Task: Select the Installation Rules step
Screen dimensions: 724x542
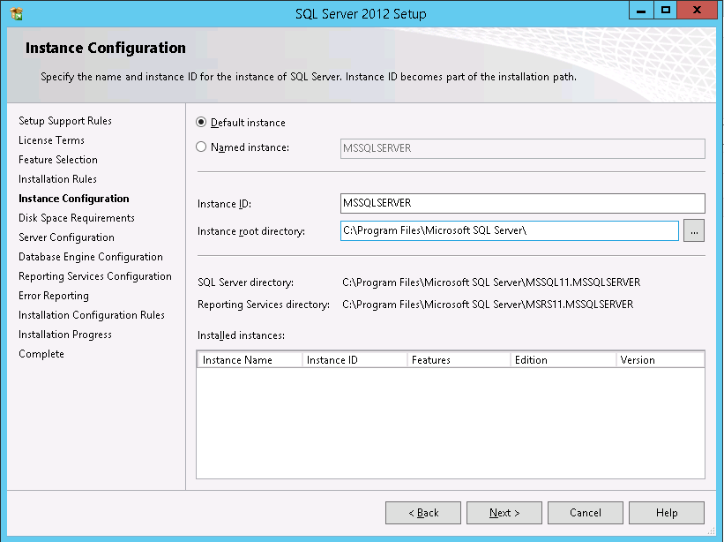Action: pos(57,179)
